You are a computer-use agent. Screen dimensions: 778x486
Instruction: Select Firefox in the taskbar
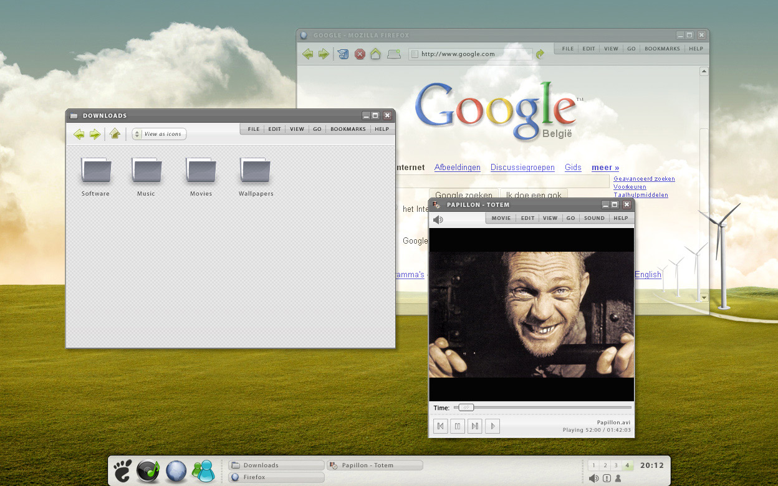coord(276,477)
